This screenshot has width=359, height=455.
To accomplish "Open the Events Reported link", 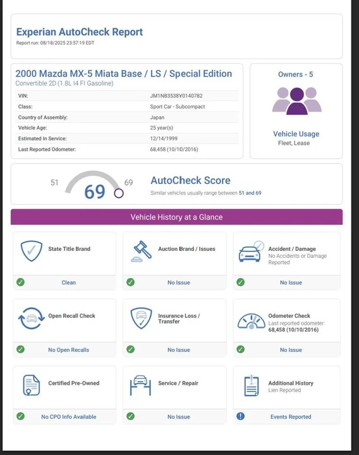I will (x=291, y=416).
